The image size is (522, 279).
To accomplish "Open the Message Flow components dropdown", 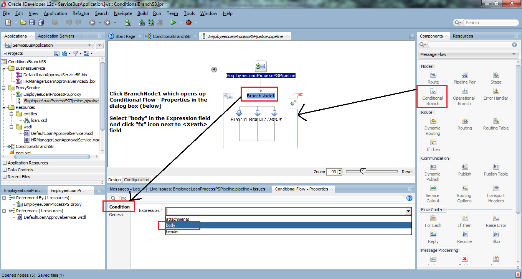I will [x=513, y=54].
